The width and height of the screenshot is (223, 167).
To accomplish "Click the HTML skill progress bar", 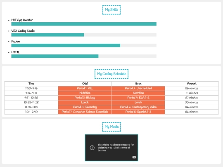I will (x=84, y=56).
